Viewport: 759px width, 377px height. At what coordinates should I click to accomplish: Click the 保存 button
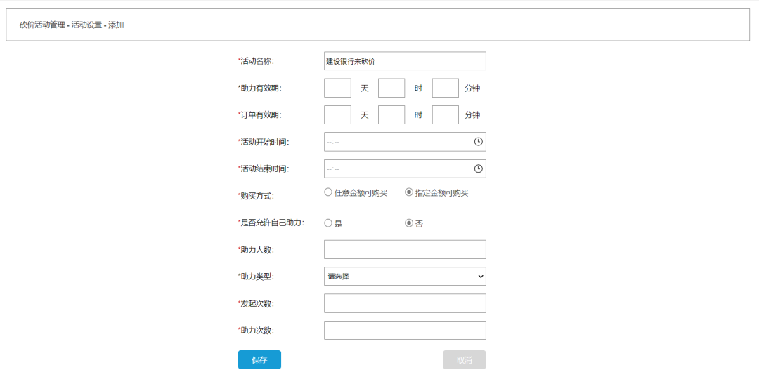click(x=259, y=360)
